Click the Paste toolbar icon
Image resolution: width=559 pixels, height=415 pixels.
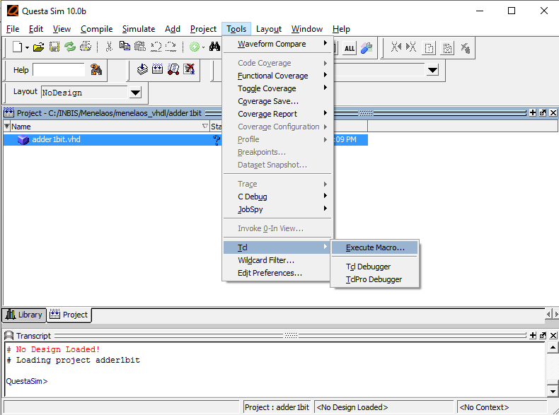[x=140, y=47]
